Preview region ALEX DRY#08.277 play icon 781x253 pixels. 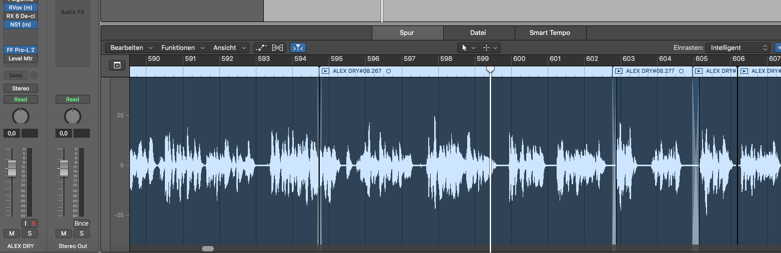[619, 71]
